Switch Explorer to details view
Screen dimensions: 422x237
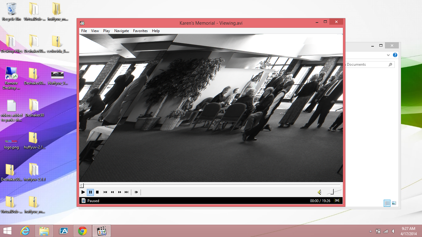point(387,203)
